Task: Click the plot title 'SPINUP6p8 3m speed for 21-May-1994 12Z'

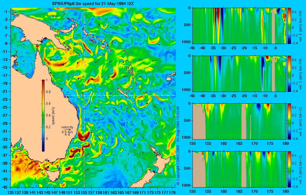Action: pos(93,4)
